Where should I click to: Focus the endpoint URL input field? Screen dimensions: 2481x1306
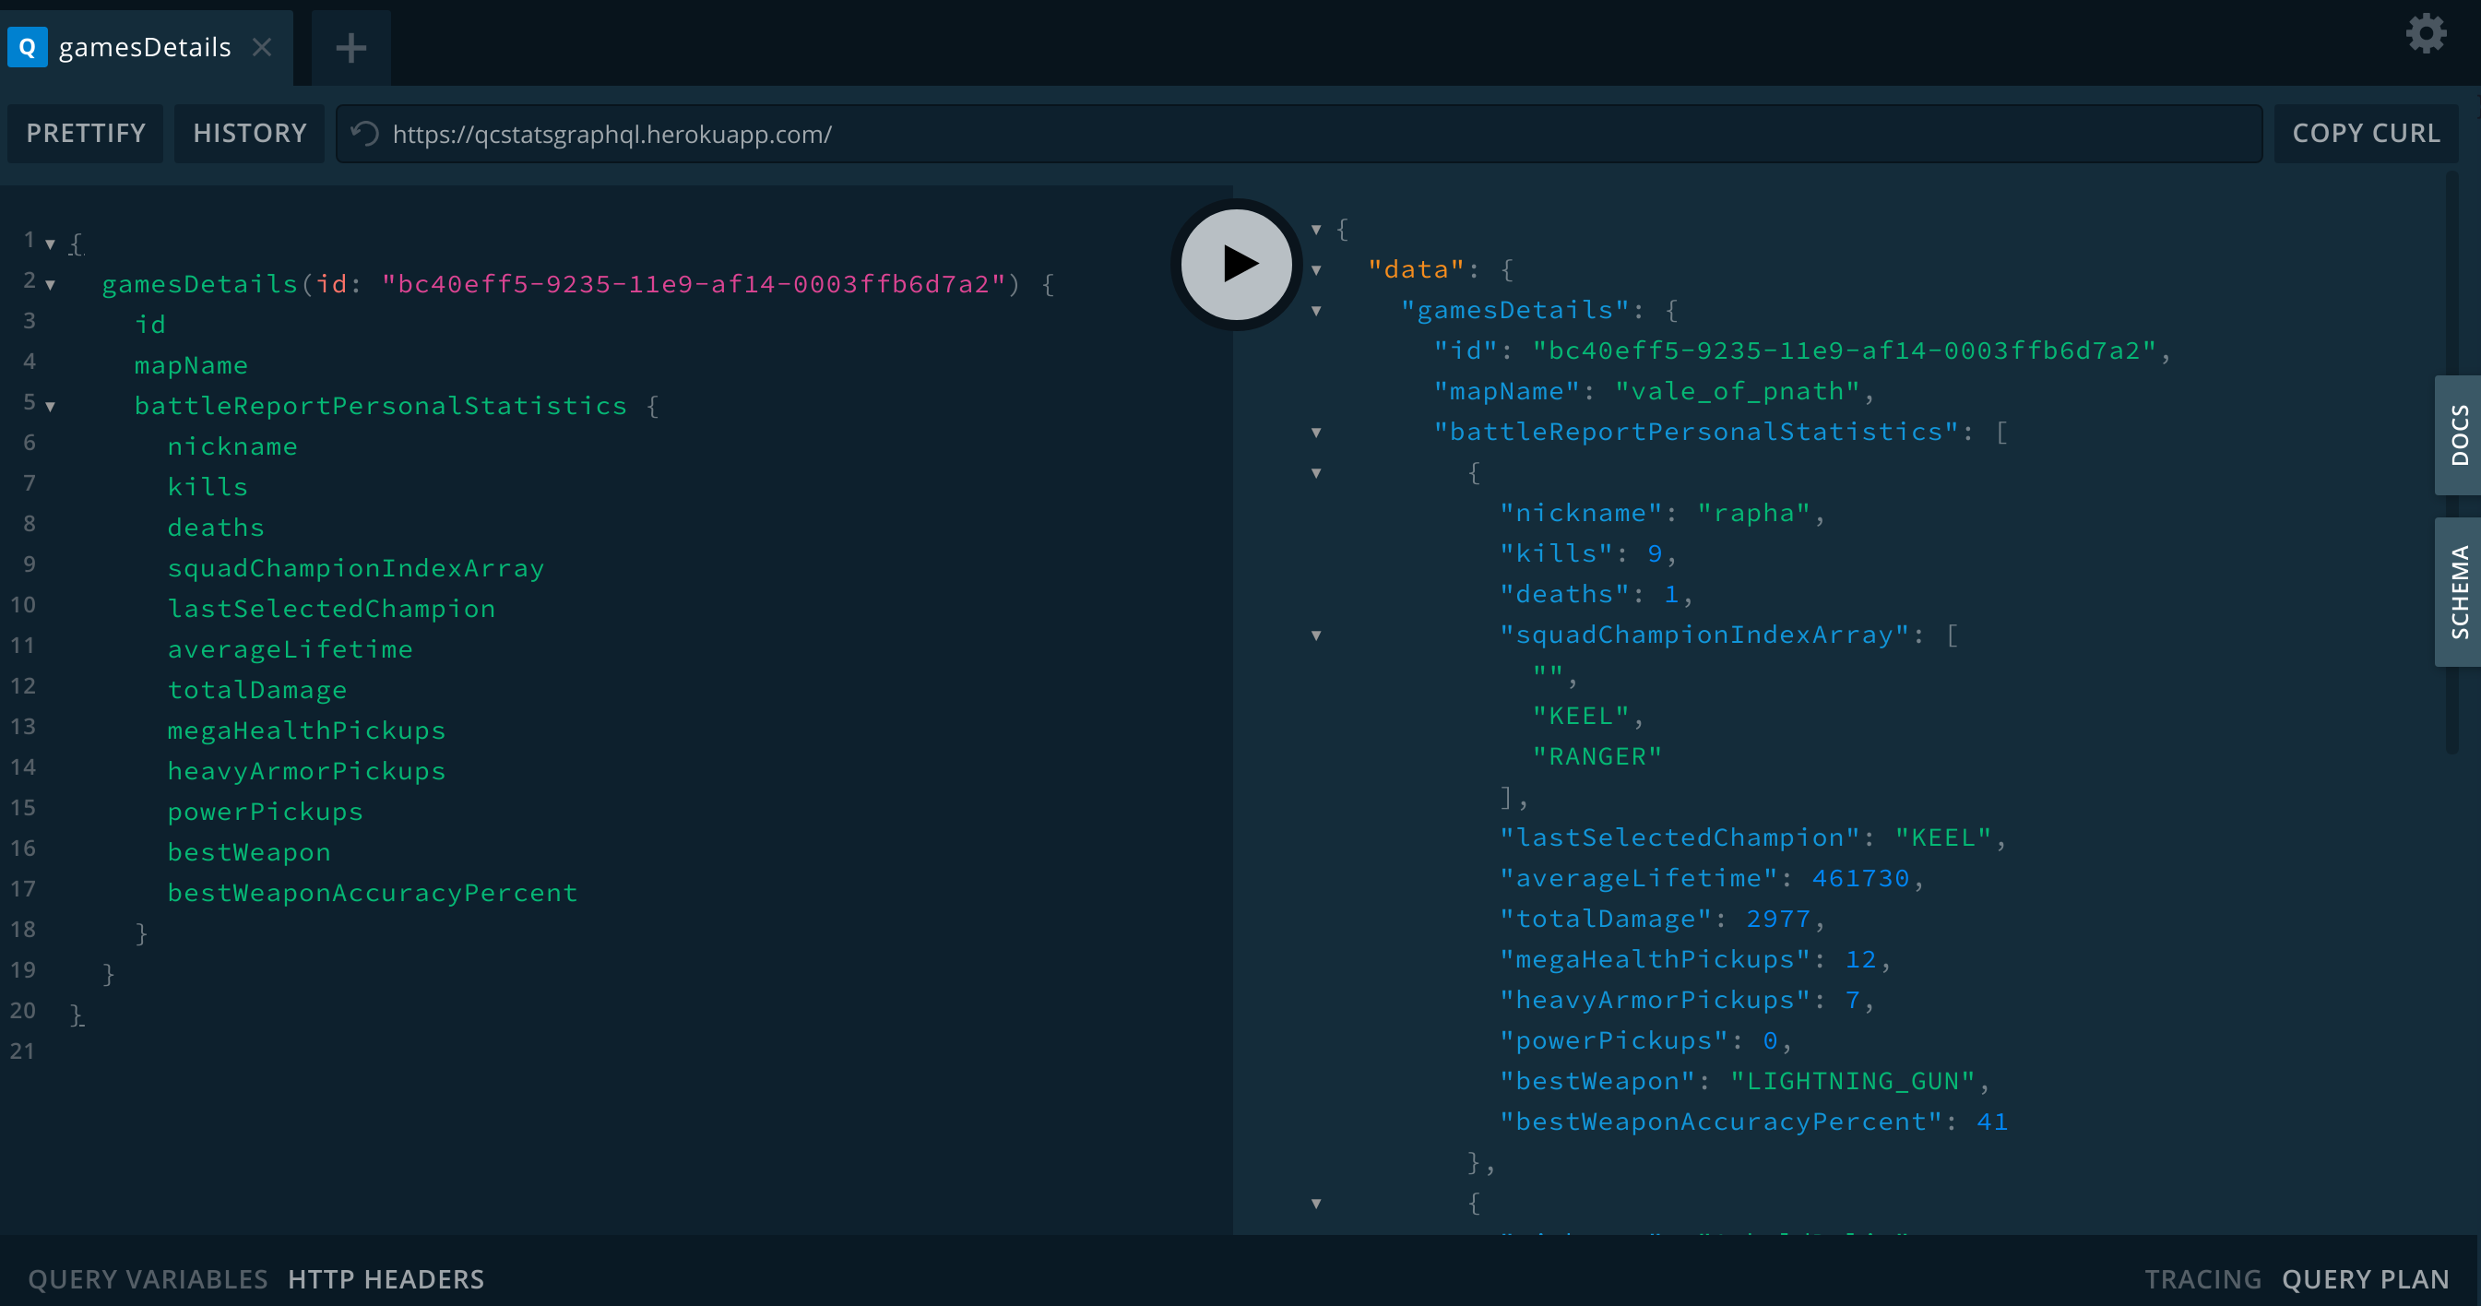pyautogui.click(x=1299, y=134)
